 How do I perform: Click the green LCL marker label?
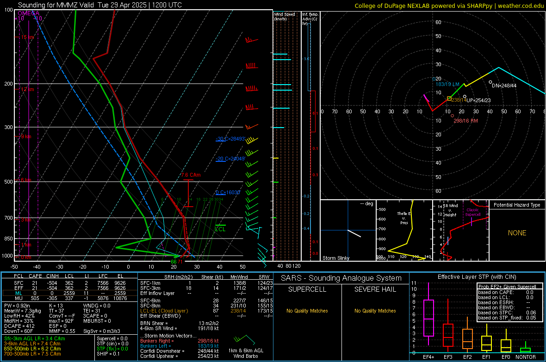[x=220, y=229]
